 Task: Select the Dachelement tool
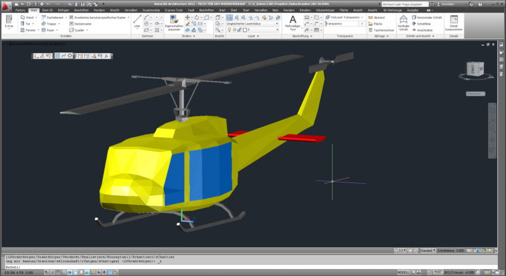pos(52,18)
